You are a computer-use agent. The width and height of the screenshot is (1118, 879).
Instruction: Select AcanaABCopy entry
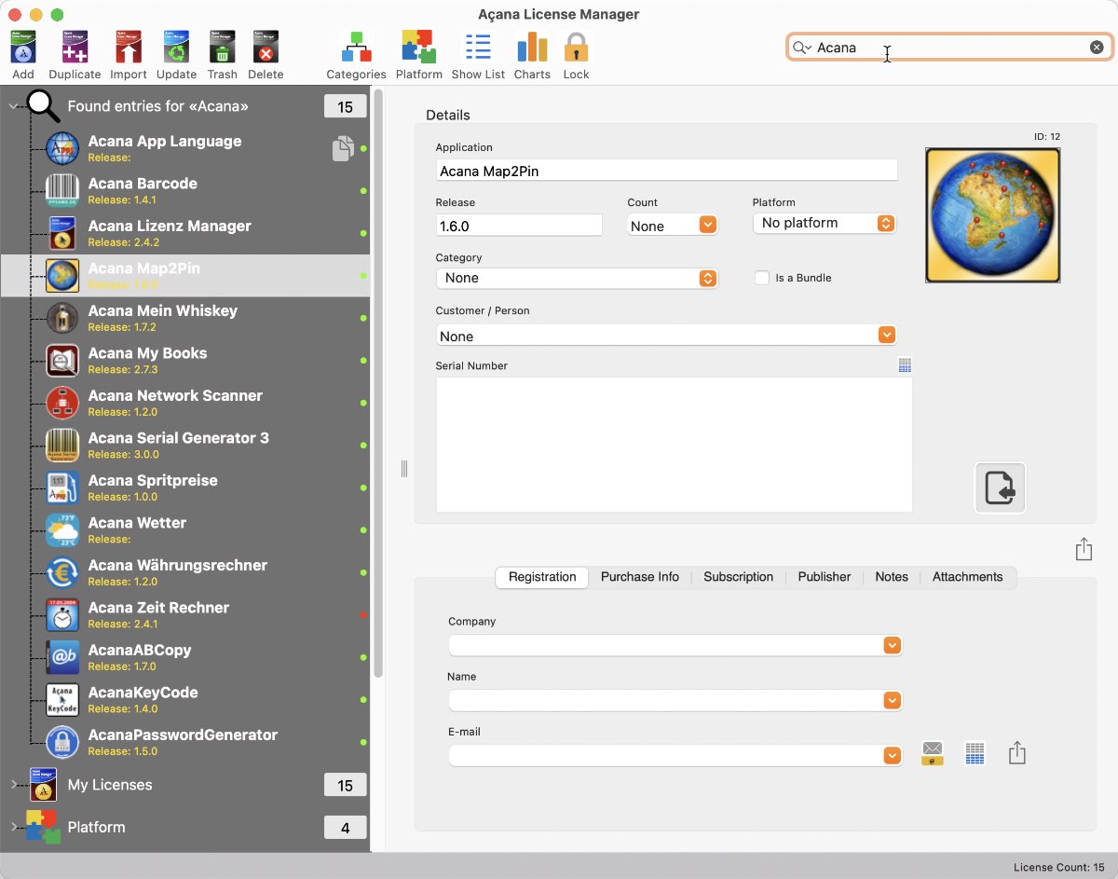click(x=185, y=657)
